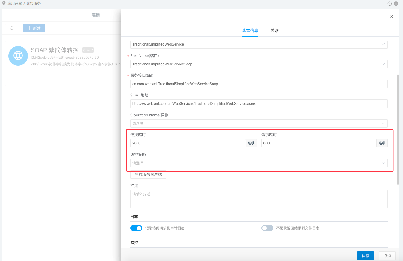
Task: Click the 生成服务客户端 button
Action: point(148,174)
